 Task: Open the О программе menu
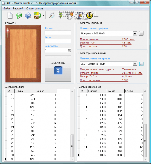point(34,8)
